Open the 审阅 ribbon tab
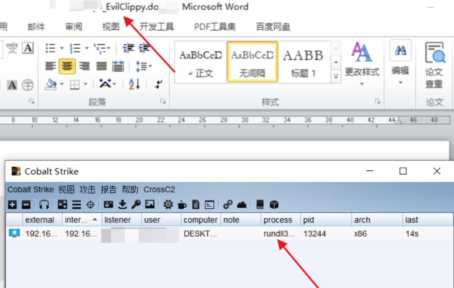Image resolution: width=454 pixels, height=288 pixels. click(74, 27)
